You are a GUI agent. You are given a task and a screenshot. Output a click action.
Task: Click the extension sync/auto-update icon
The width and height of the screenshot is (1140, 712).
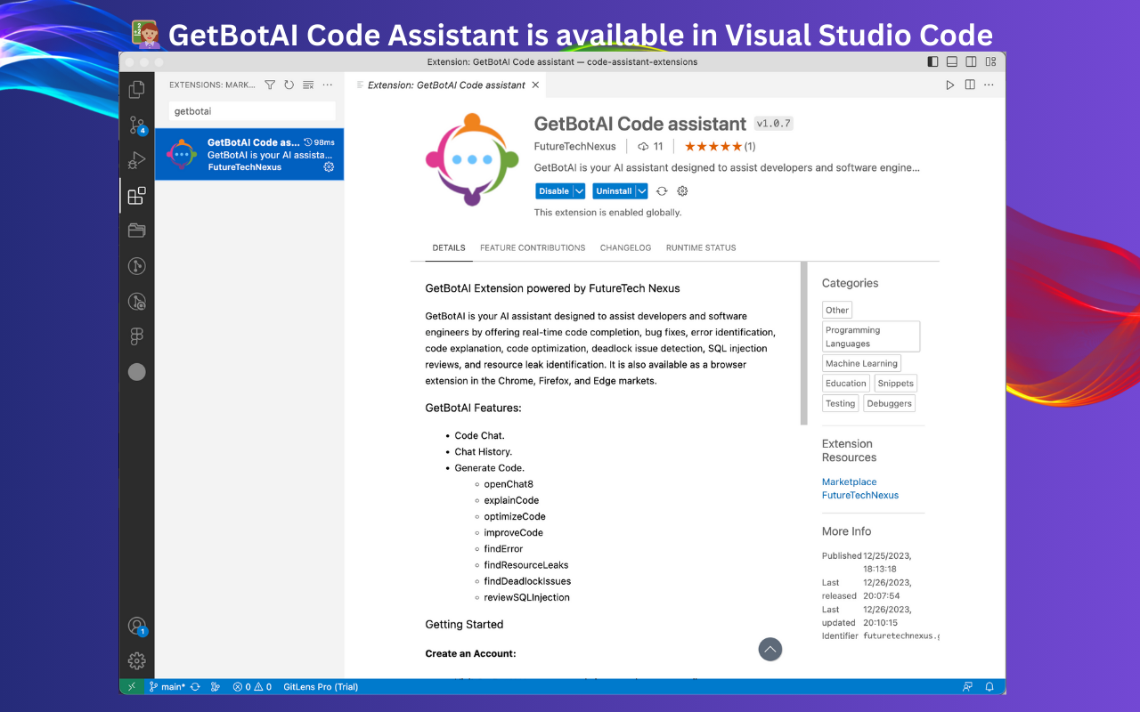pos(662,191)
